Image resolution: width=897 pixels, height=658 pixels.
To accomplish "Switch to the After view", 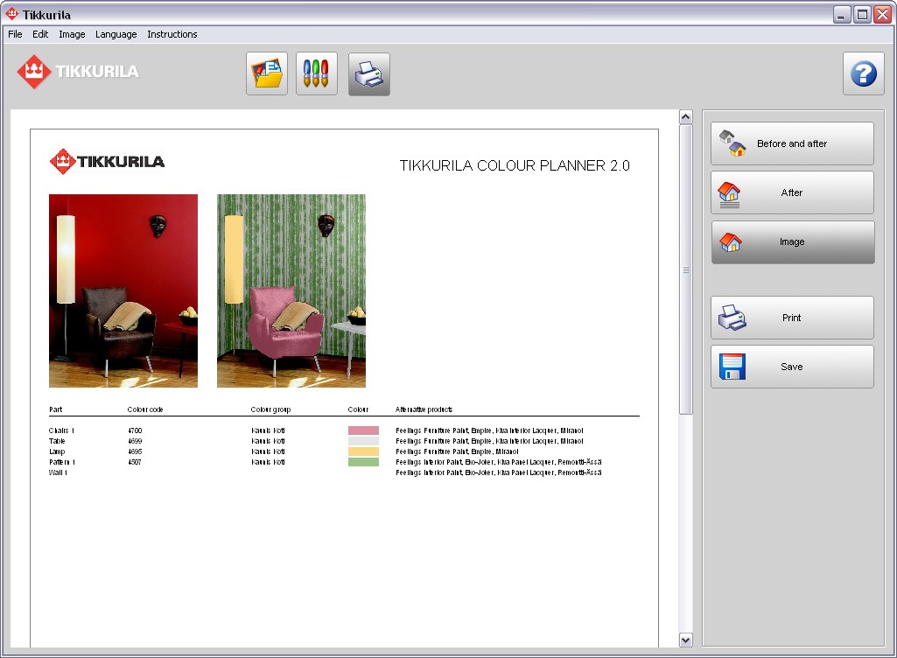I will coord(792,192).
